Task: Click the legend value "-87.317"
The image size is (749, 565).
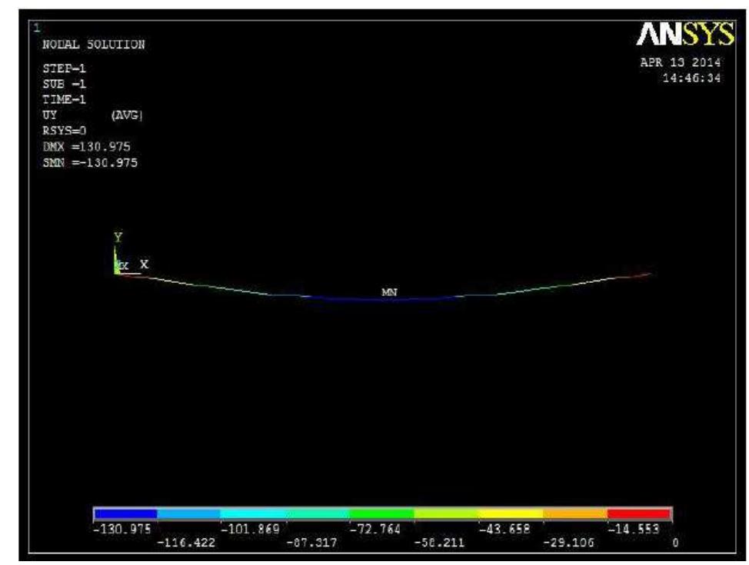Action: point(311,543)
